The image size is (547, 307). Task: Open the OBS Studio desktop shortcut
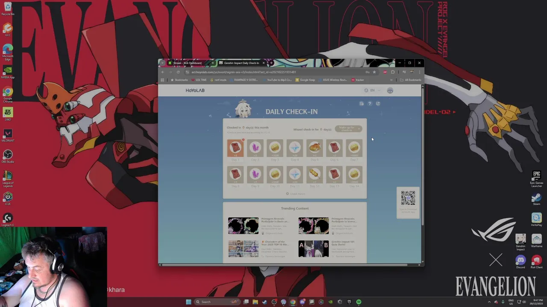pos(8,156)
